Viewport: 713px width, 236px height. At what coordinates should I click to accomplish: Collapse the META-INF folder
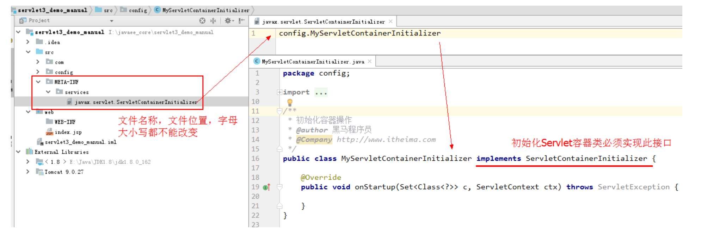[38, 82]
